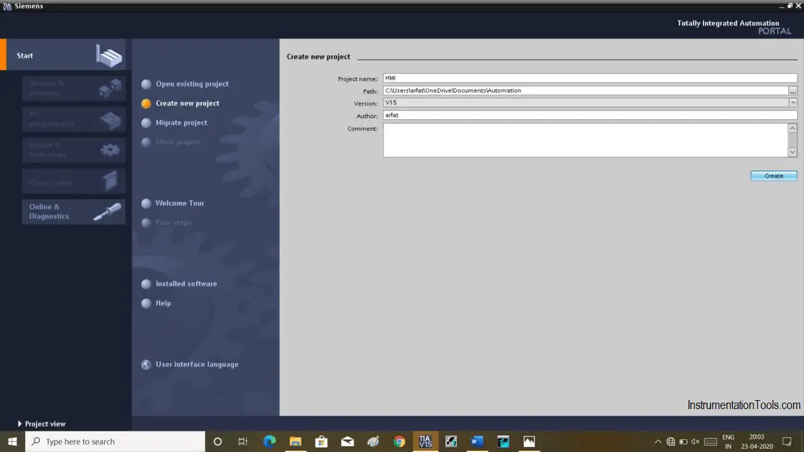Launch Google Chrome from taskbar
Screen dimensions: 804x452
(399, 442)
